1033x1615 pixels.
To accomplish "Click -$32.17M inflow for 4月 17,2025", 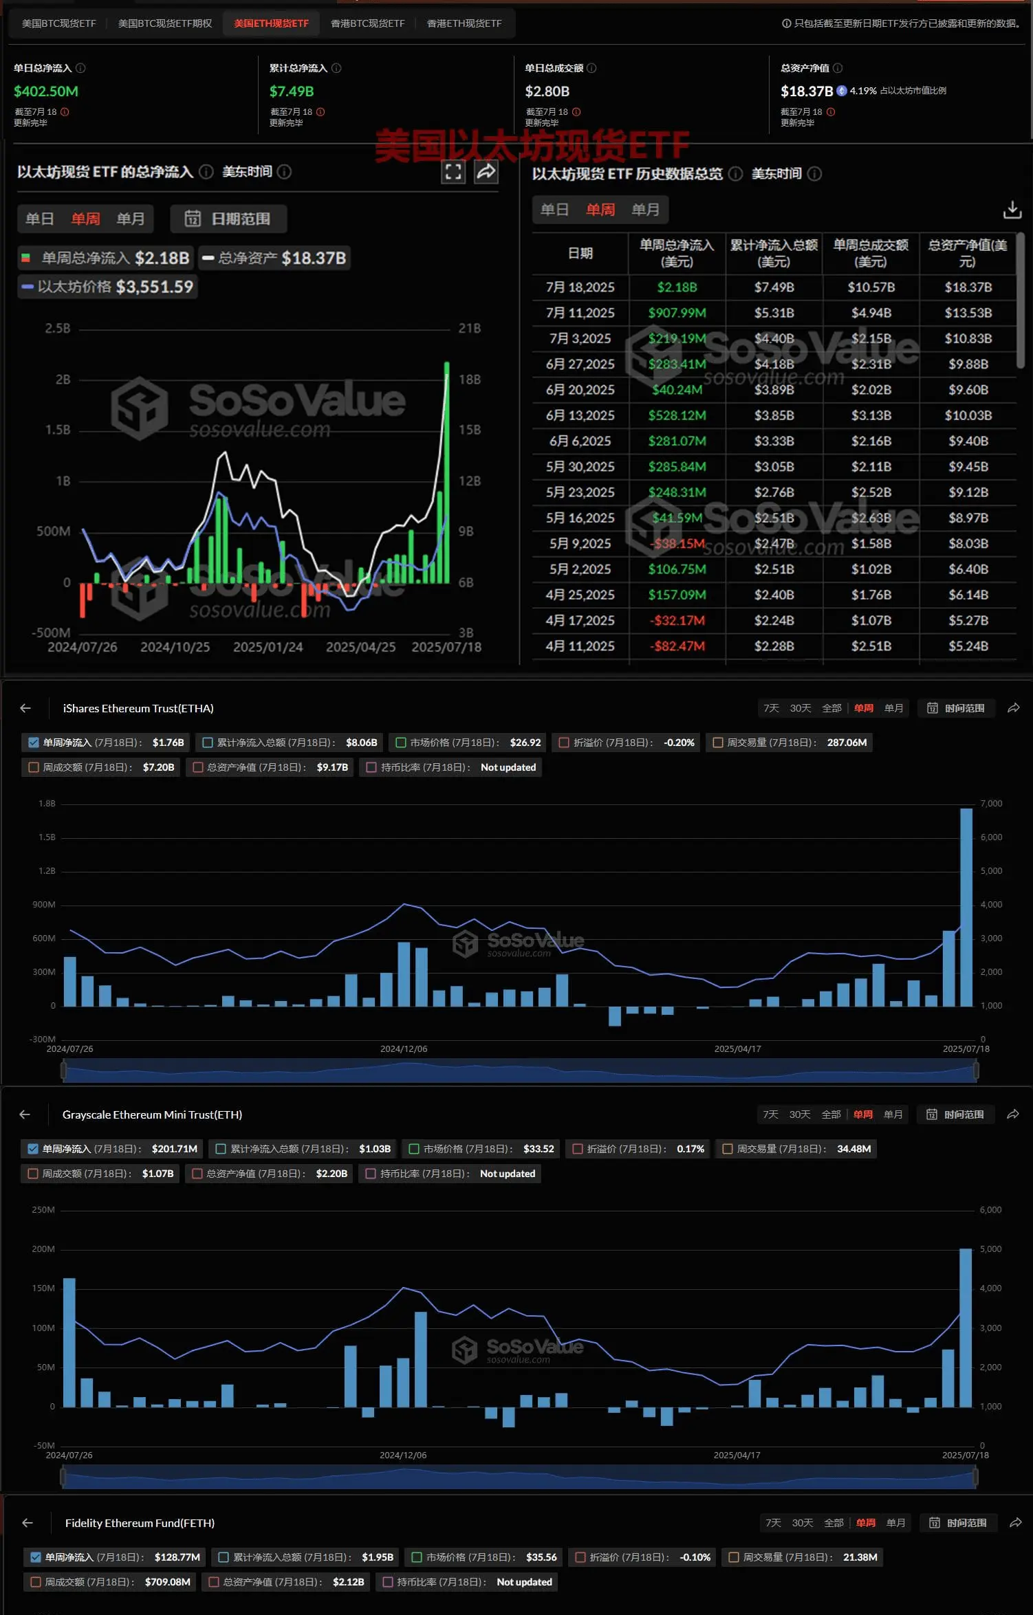I will [x=677, y=621].
